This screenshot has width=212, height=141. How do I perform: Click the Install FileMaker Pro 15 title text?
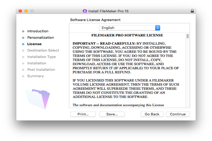pyautogui.click(x=109, y=11)
